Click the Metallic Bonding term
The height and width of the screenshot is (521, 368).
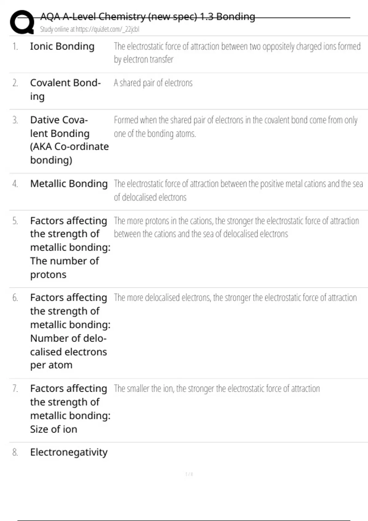coord(69,184)
